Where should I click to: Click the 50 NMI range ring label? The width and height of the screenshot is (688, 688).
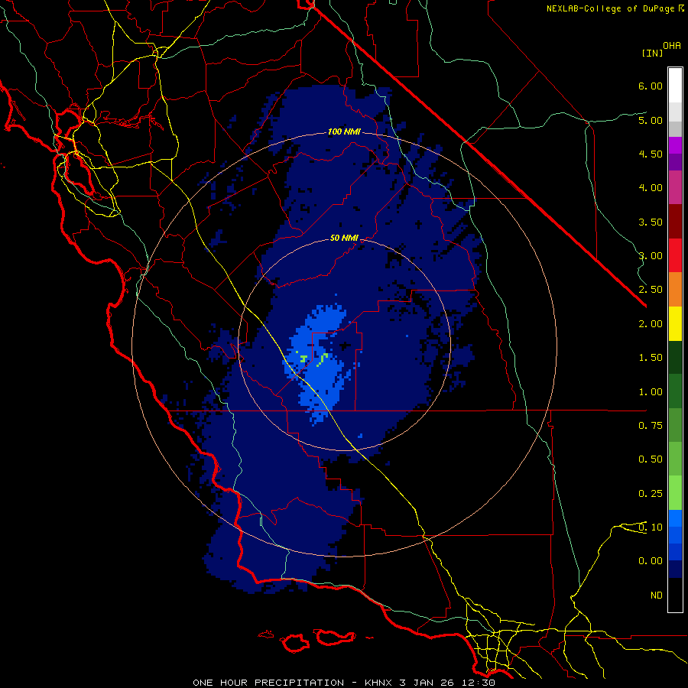(x=344, y=238)
